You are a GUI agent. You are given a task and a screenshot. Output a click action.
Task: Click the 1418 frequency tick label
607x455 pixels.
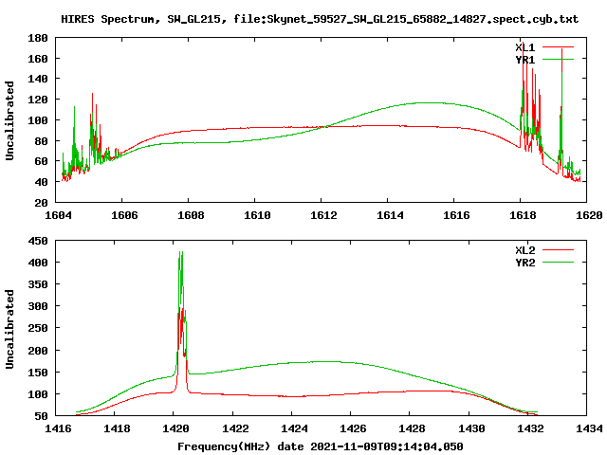click(x=117, y=428)
